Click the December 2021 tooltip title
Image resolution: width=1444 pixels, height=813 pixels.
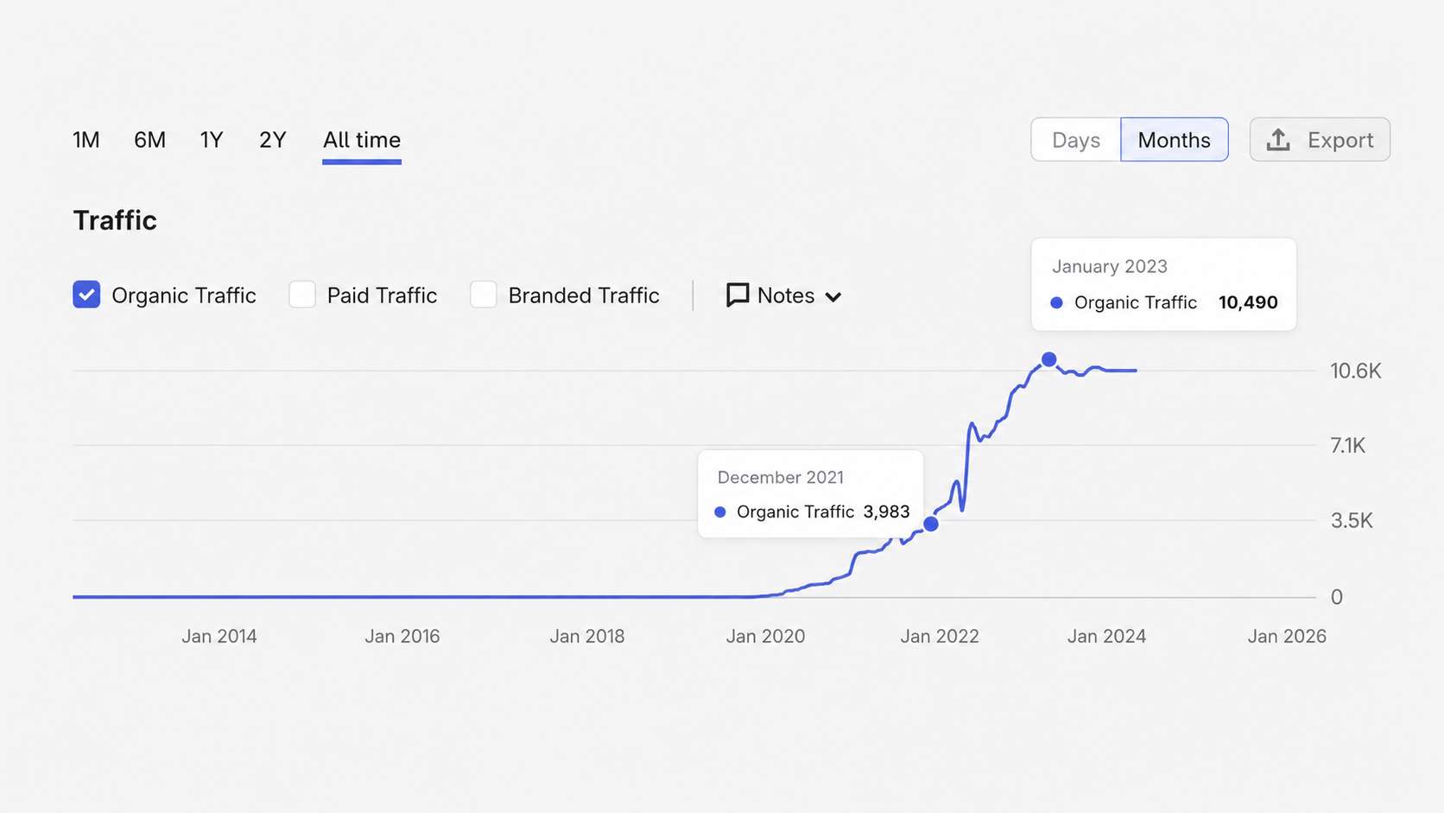(x=781, y=477)
